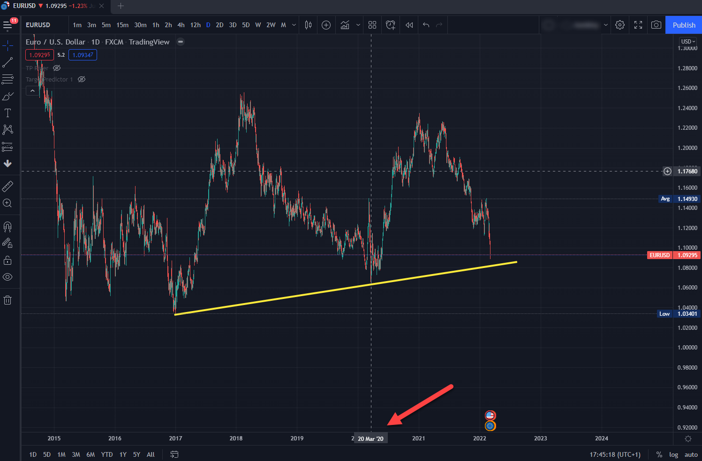Click the blue buy price 1.09347 box
702x461 pixels.
(x=83, y=55)
